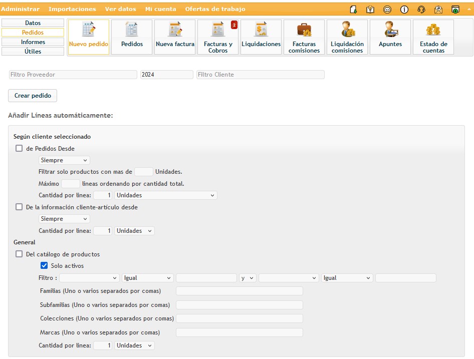Focus the Filtro Proveedor field
Image resolution: width=474 pixels, height=359 pixels.
(x=73, y=75)
